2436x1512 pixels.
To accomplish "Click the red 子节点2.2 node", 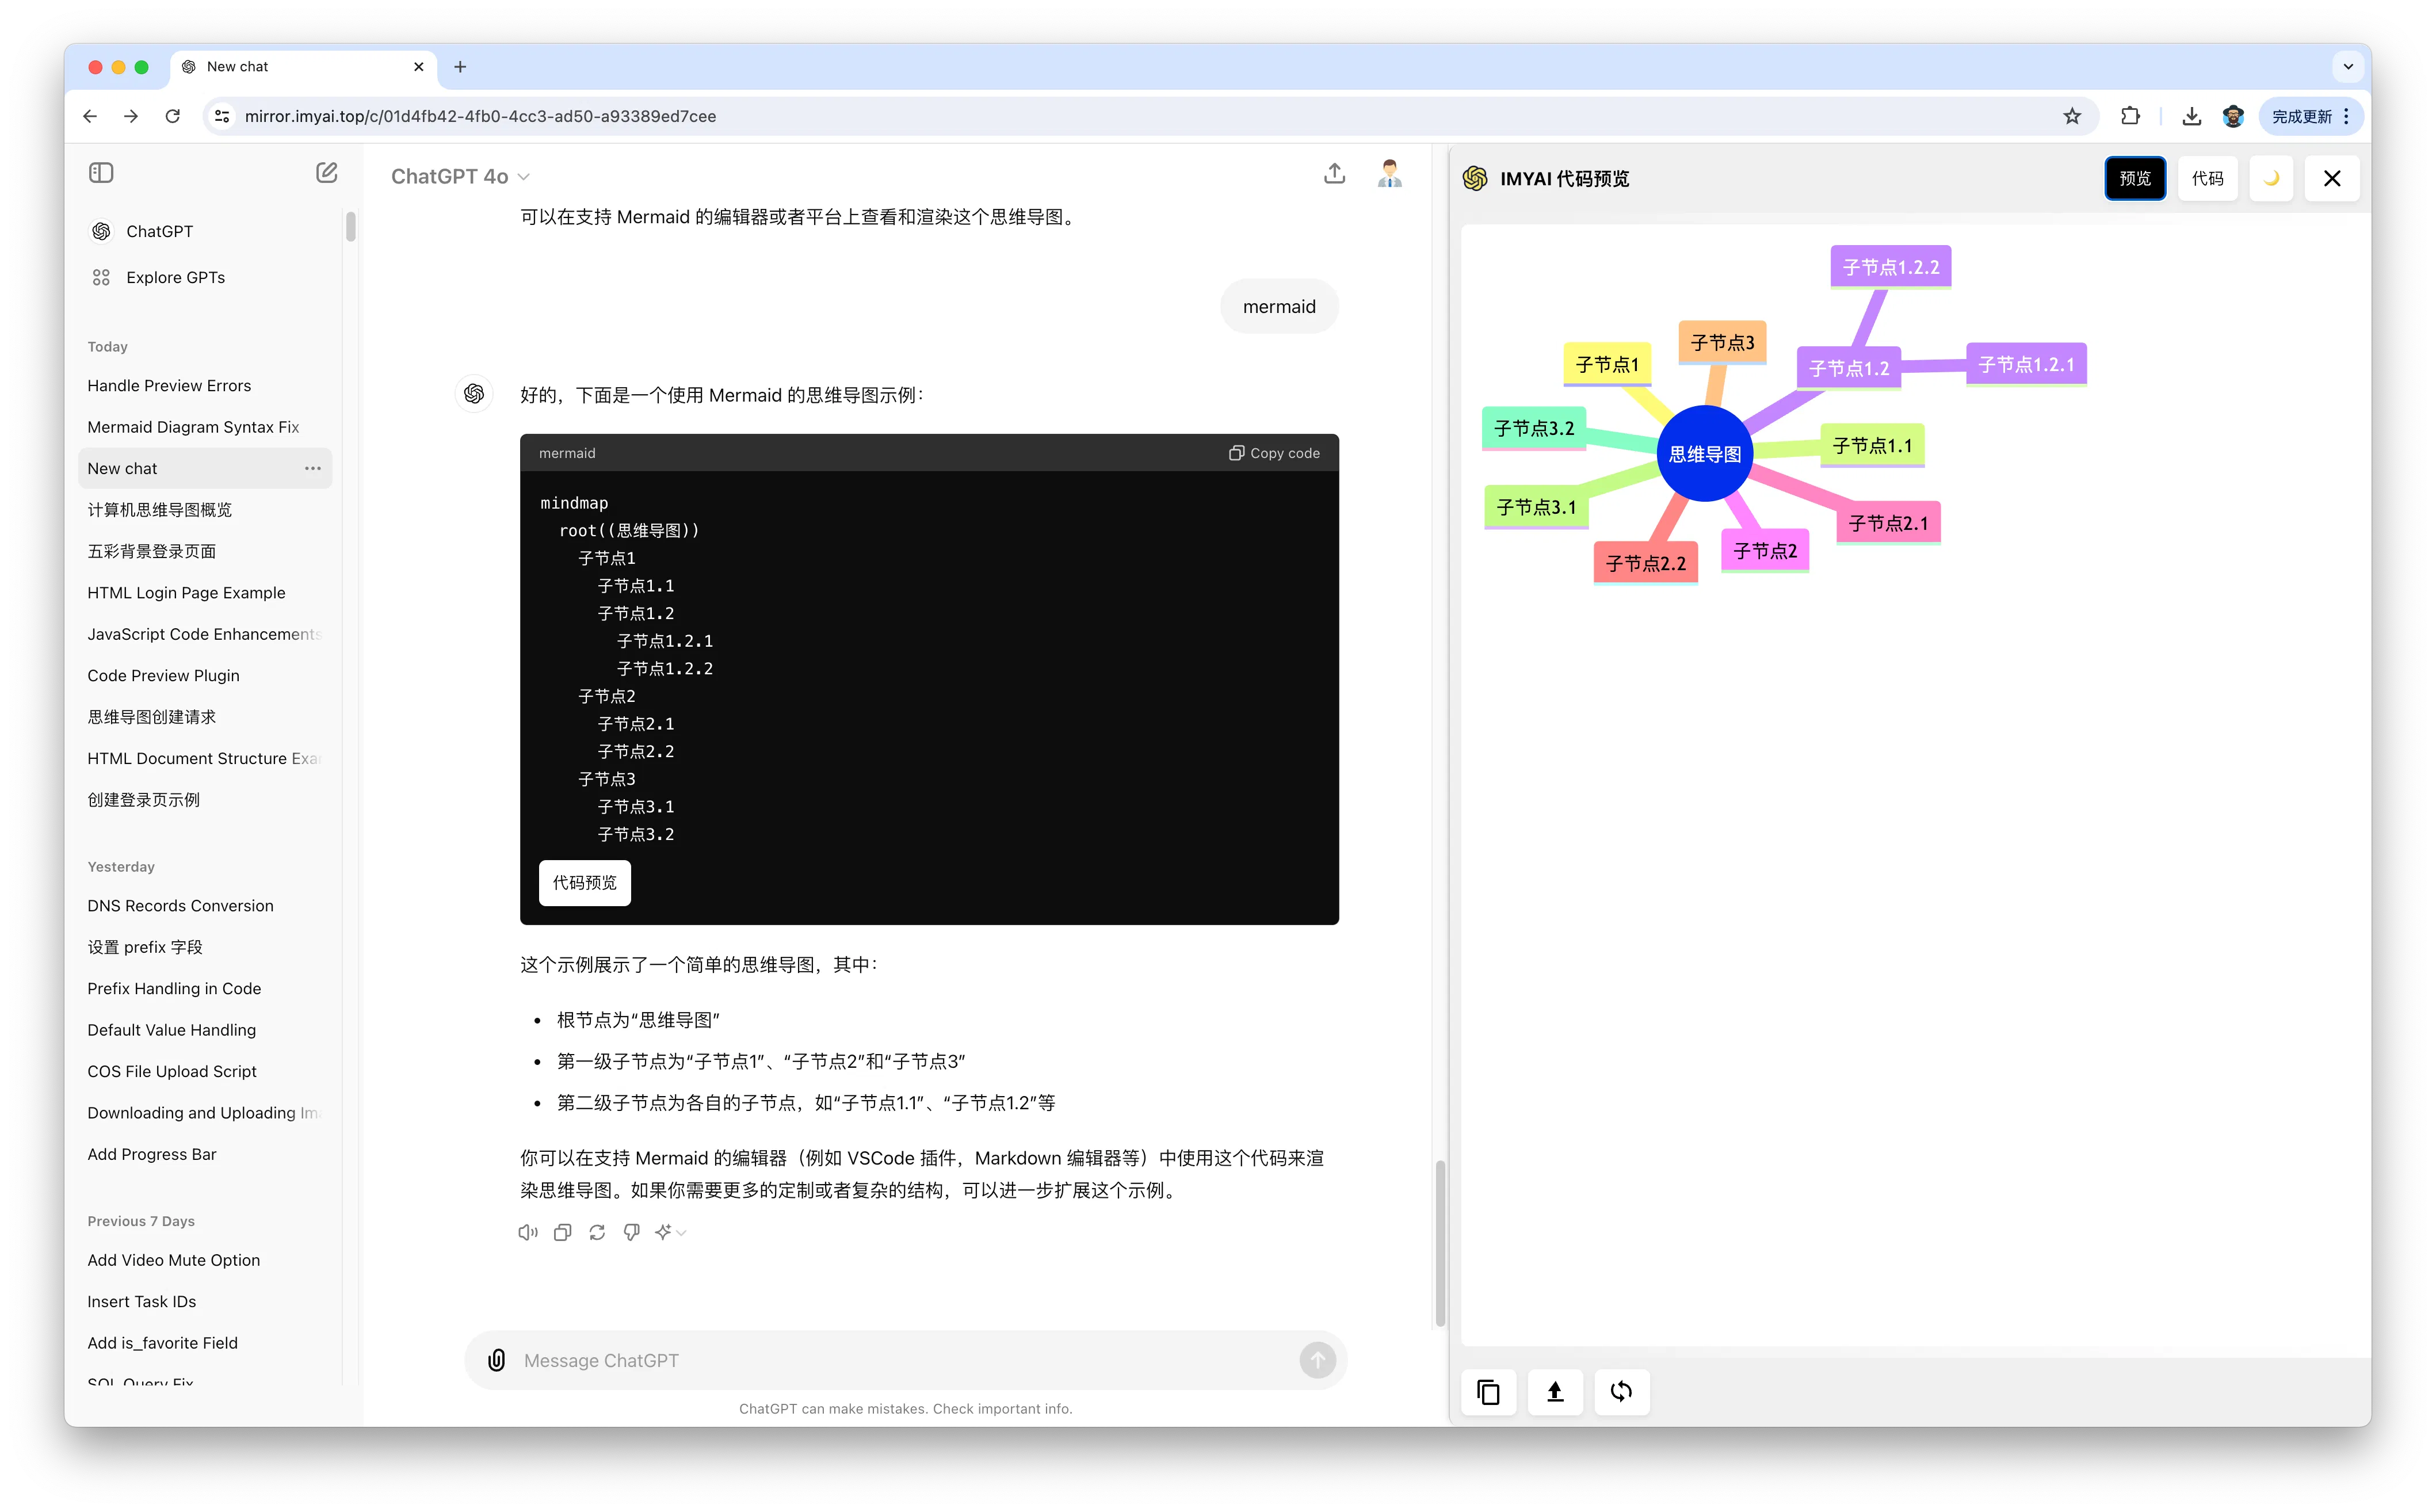I will click(x=1645, y=564).
